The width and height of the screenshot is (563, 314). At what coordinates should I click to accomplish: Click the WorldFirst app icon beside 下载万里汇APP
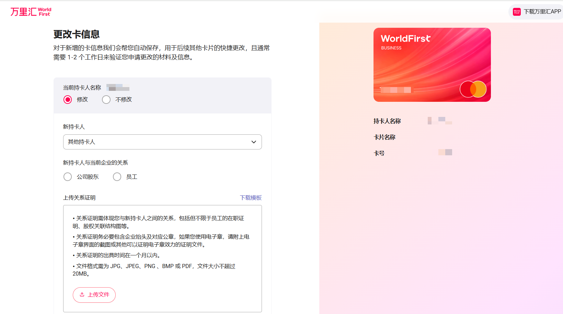(516, 11)
